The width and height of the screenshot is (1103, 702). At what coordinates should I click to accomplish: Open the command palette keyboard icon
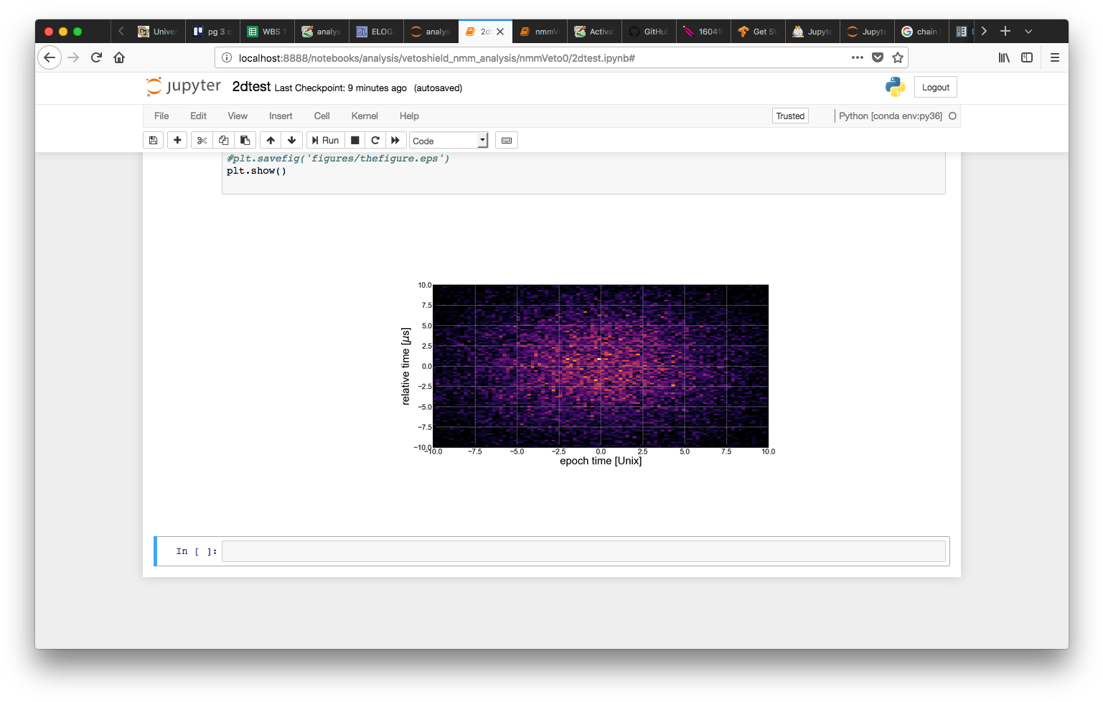point(506,140)
